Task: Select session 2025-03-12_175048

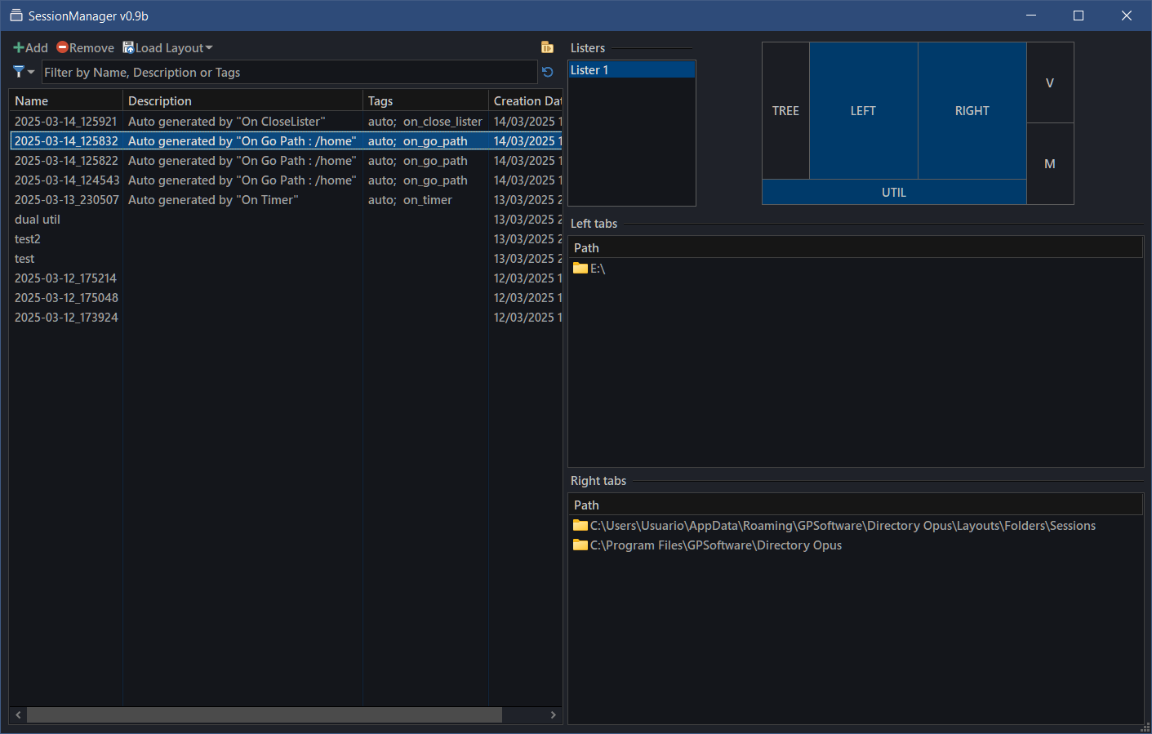Action: point(286,298)
